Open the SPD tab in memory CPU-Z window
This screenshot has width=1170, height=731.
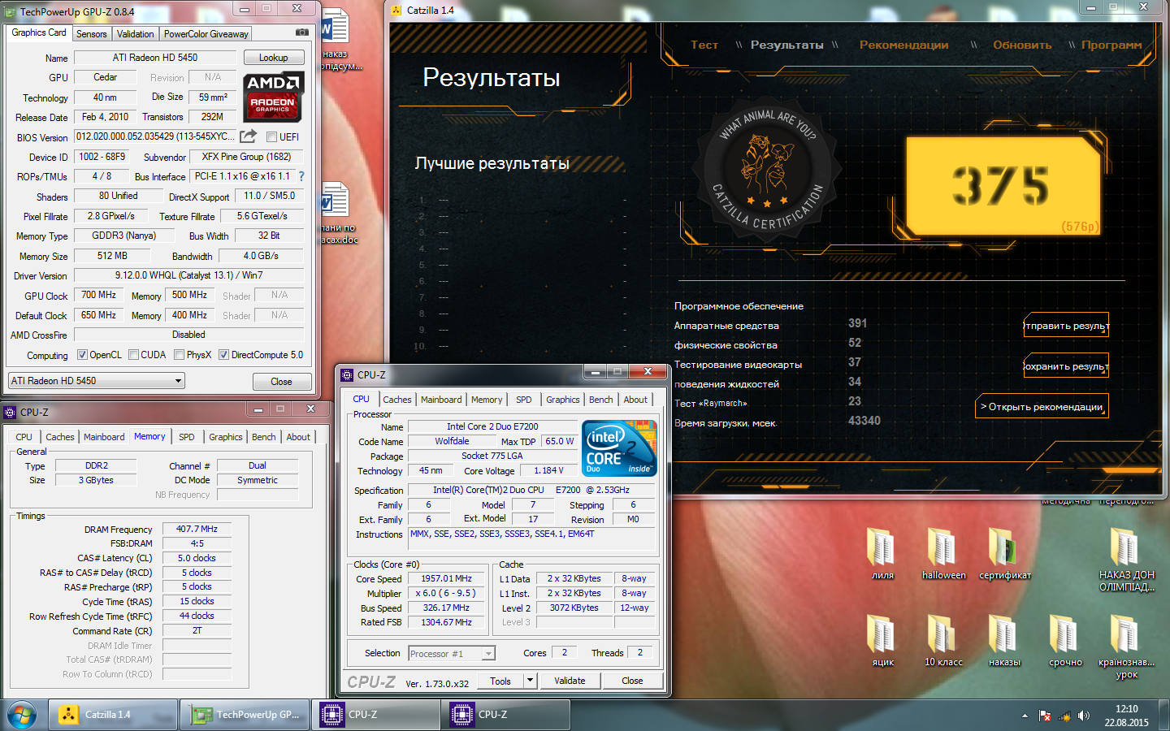point(187,437)
